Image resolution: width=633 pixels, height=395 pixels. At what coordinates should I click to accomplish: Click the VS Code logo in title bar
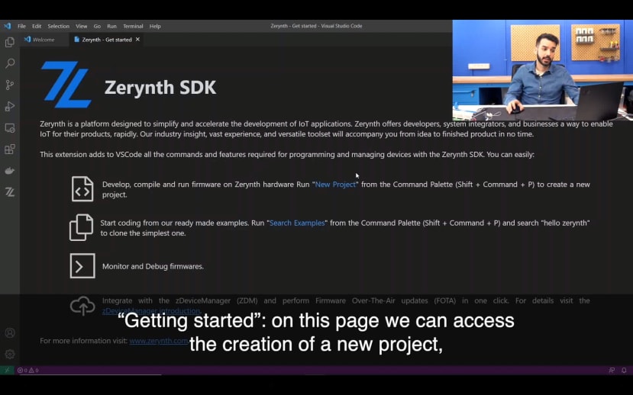8,26
